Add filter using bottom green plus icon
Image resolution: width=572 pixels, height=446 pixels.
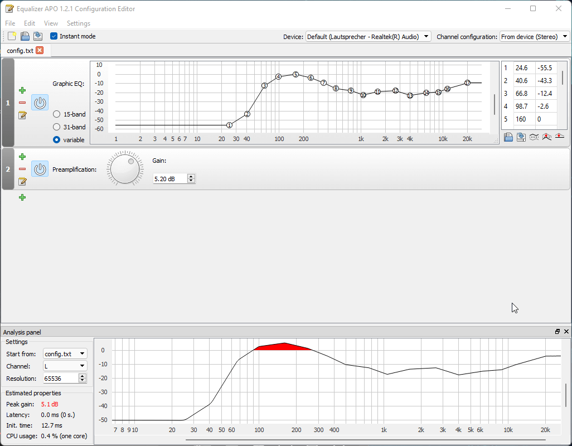22,197
